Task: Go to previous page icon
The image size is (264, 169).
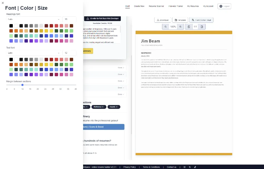Action: tap(189, 27)
